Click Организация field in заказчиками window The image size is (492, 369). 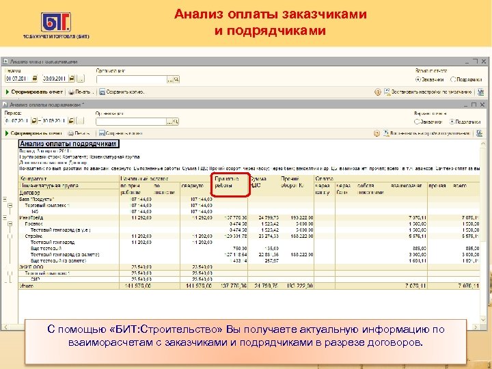[x=131, y=79]
